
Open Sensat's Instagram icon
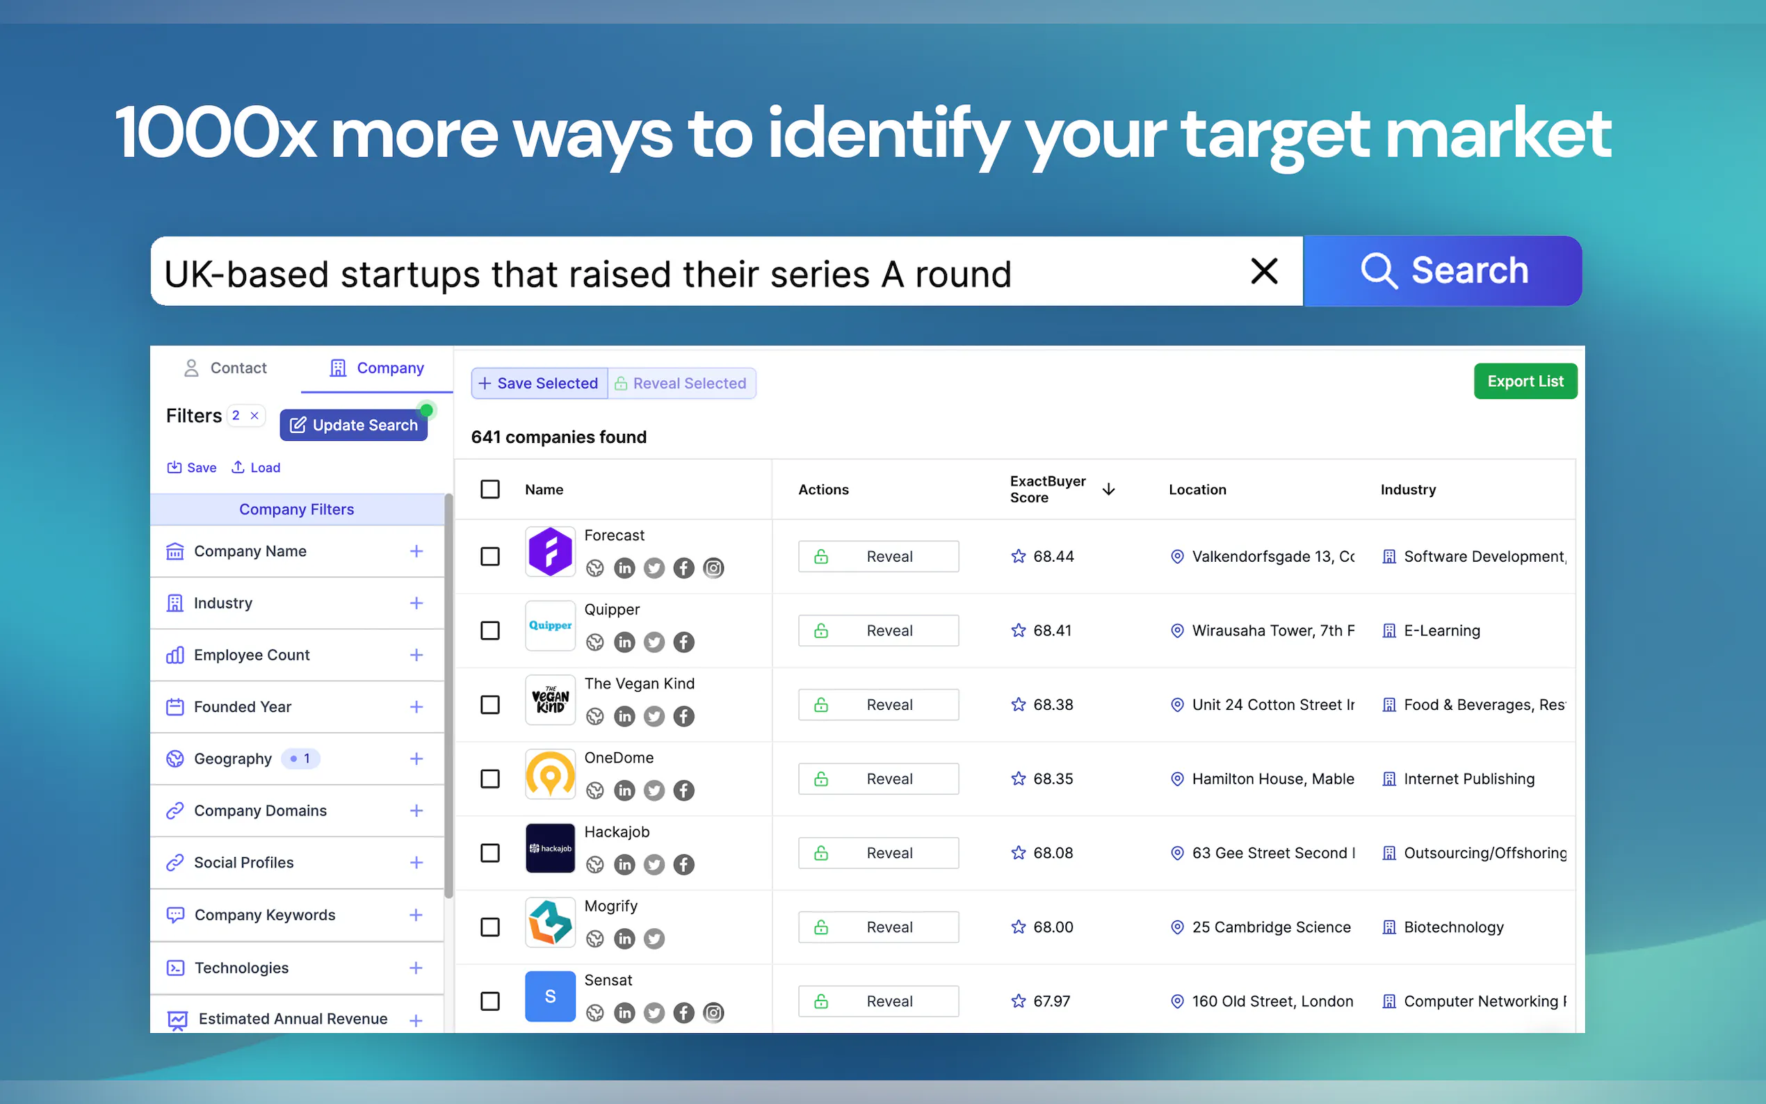[x=713, y=1013]
